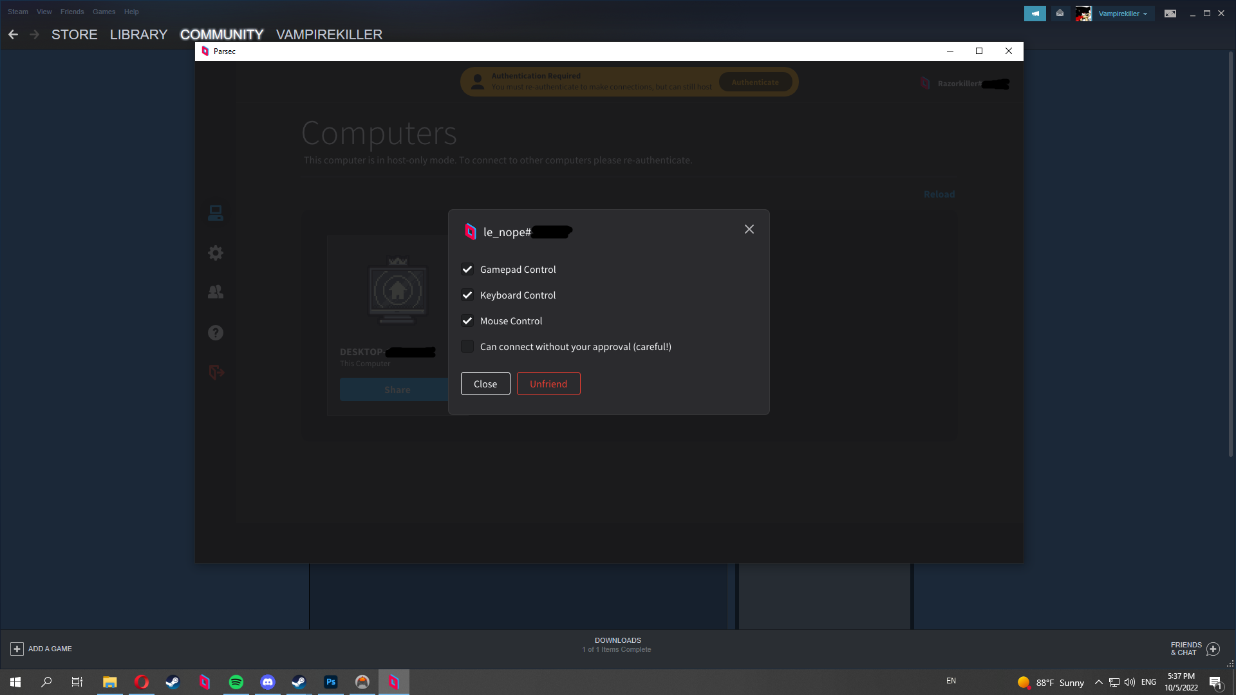Show hidden system tray icons chevron
The width and height of the screenshot is (1236, 695).
1098,683
